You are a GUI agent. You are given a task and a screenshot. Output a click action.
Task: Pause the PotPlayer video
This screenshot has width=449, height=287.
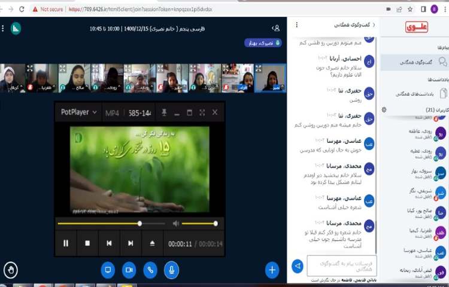[66, 243]
